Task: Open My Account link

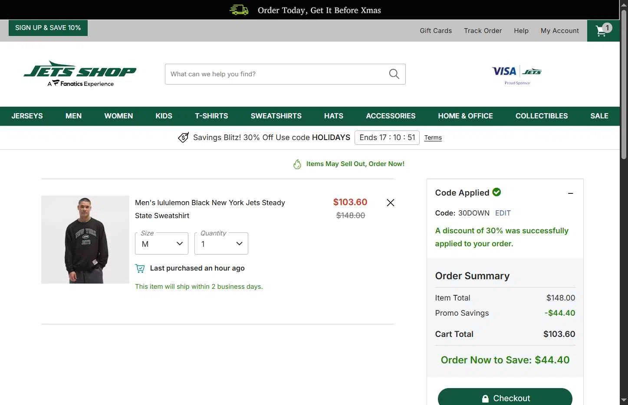Action: point(560,31)
